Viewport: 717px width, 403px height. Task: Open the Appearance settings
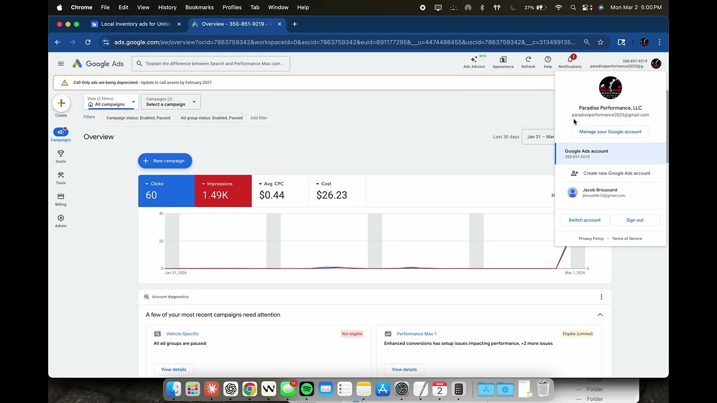tap(503, 62)
